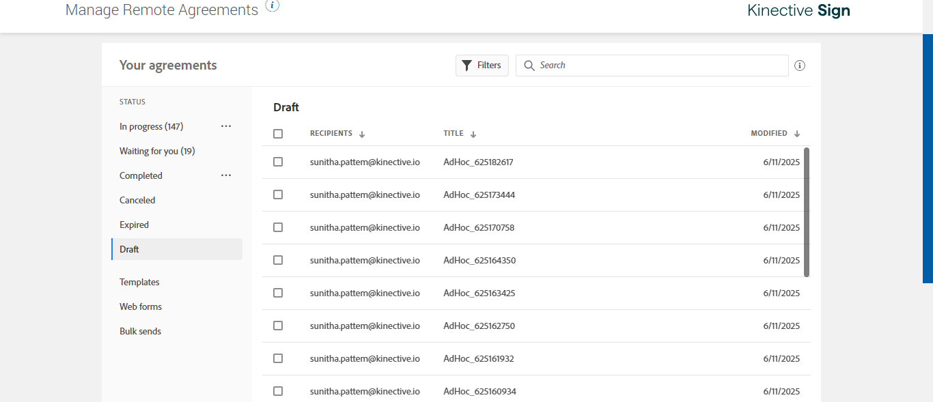Open the AdHoc_625173444 agreement
Viewport: 933px width, 402px height.
point(479,195)
